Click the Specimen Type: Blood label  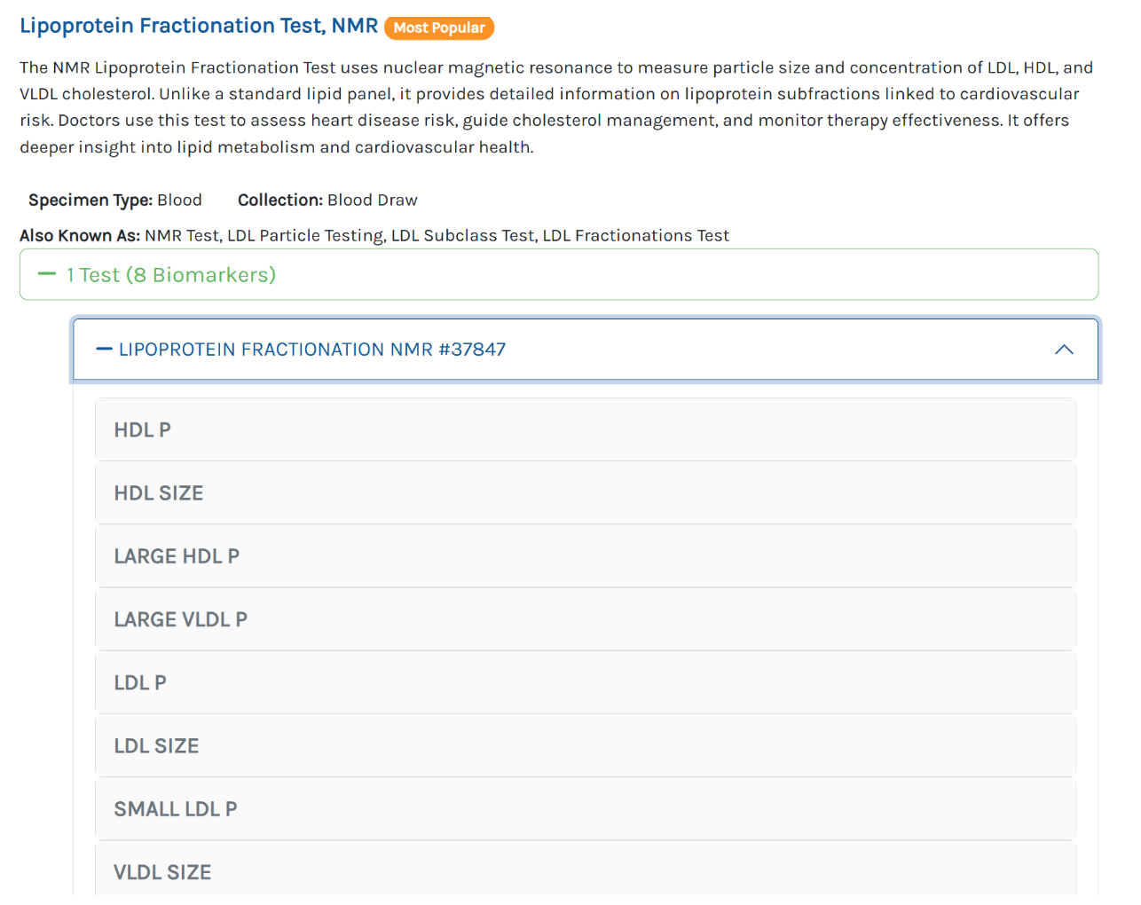pos(115,201)
